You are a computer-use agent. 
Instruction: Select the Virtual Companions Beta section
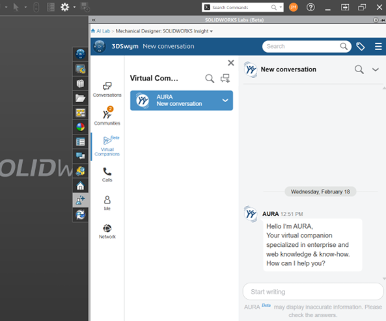[107, 146]
